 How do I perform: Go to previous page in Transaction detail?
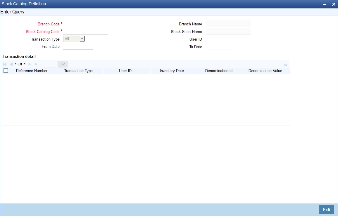(x=11, y=64)
